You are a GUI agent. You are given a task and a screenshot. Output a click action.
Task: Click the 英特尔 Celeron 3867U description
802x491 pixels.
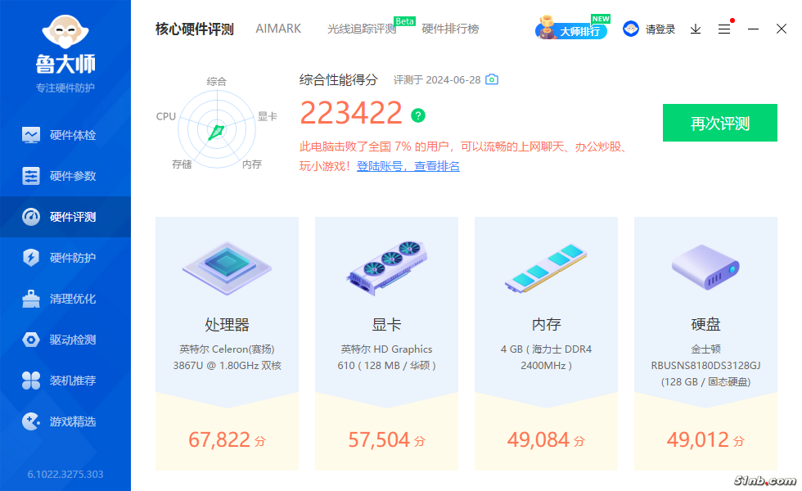[228, 357]
